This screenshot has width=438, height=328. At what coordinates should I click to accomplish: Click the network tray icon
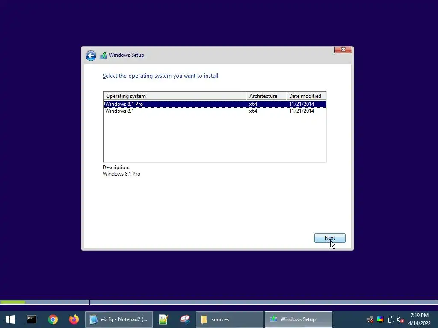coord(370,319)
